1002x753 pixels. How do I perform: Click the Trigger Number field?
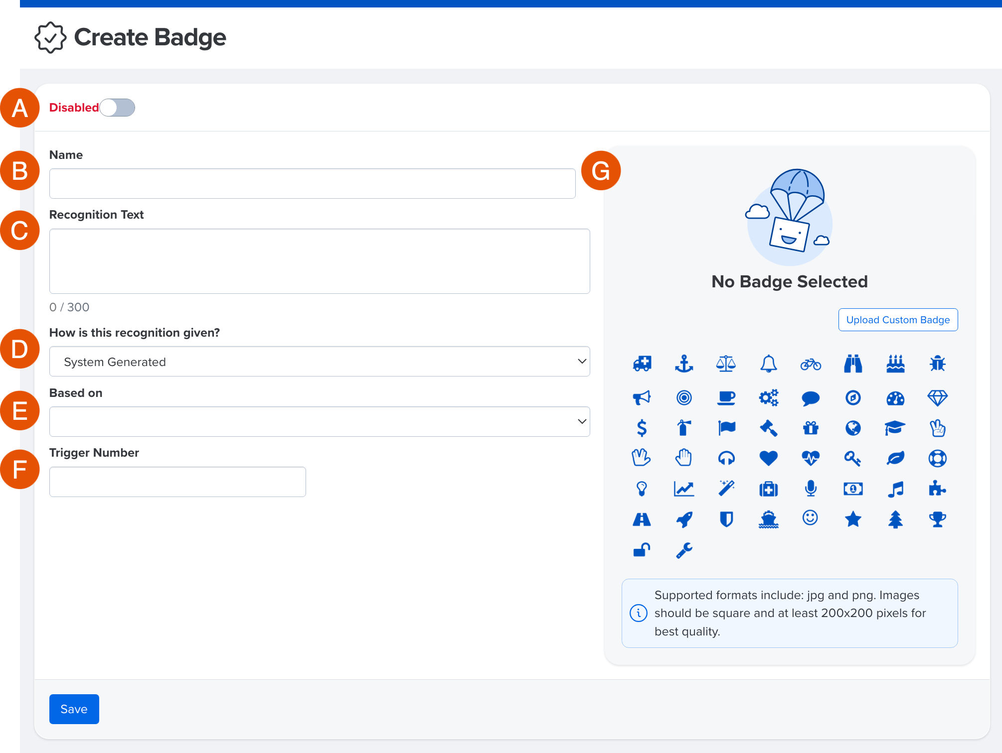point(177,482)
